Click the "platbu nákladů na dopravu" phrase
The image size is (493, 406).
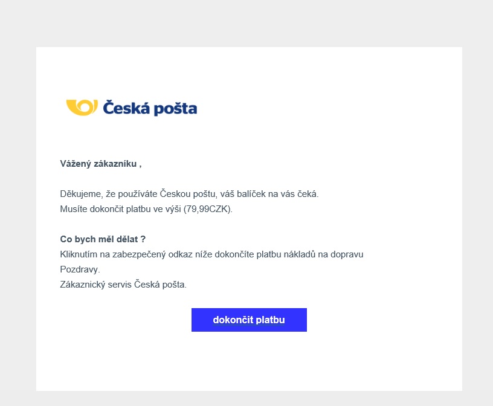[x=312, y=254]
